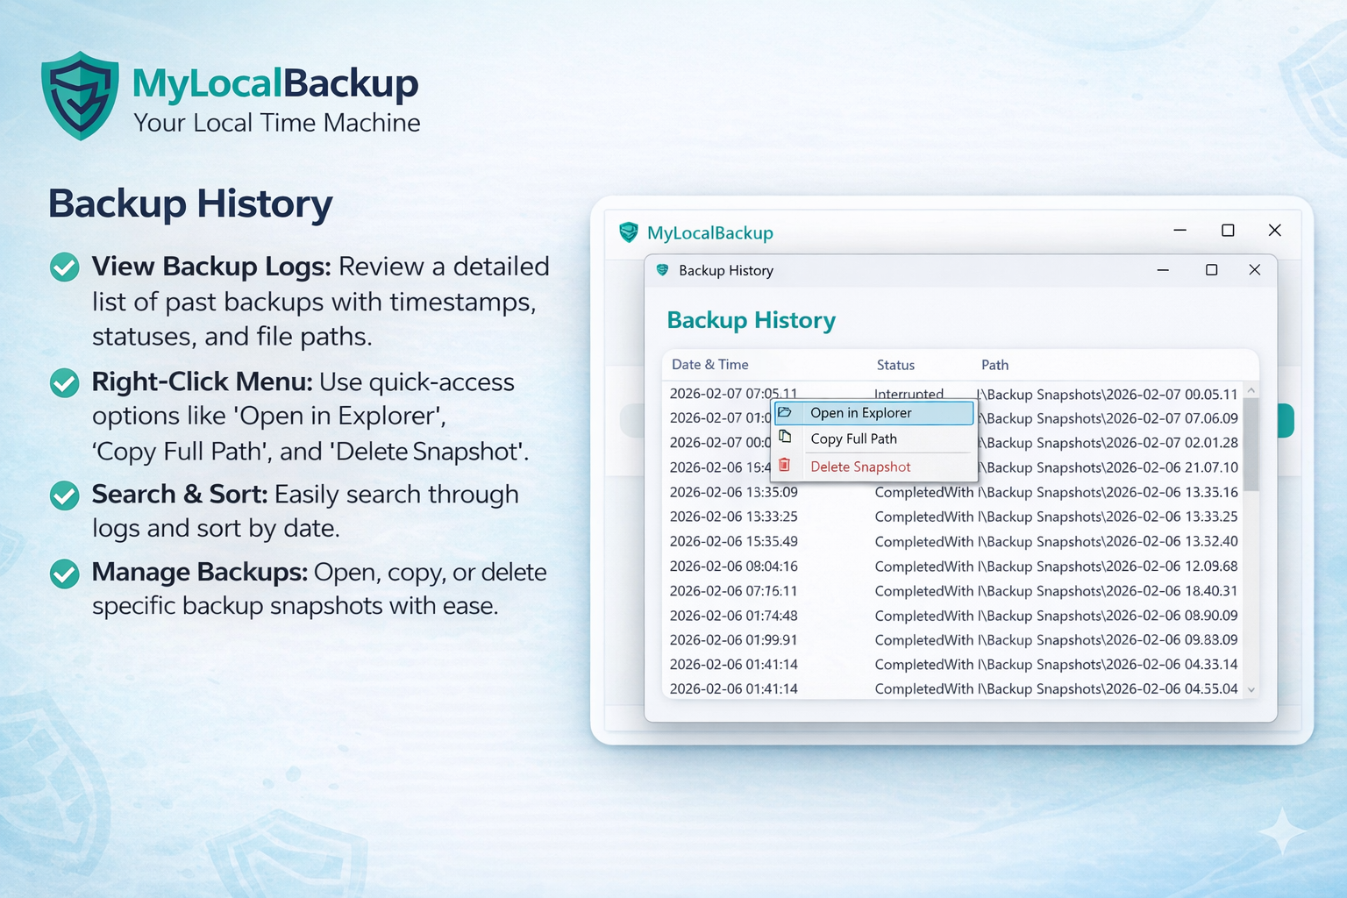Select Delete Snapshot from the context menu

tap(859, 467)
